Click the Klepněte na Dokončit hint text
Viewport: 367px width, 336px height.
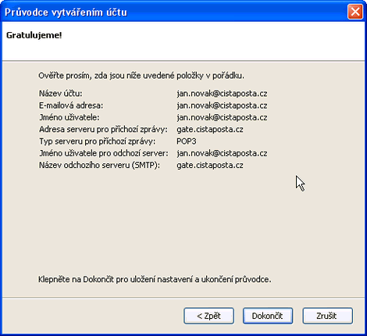(155, 279)
